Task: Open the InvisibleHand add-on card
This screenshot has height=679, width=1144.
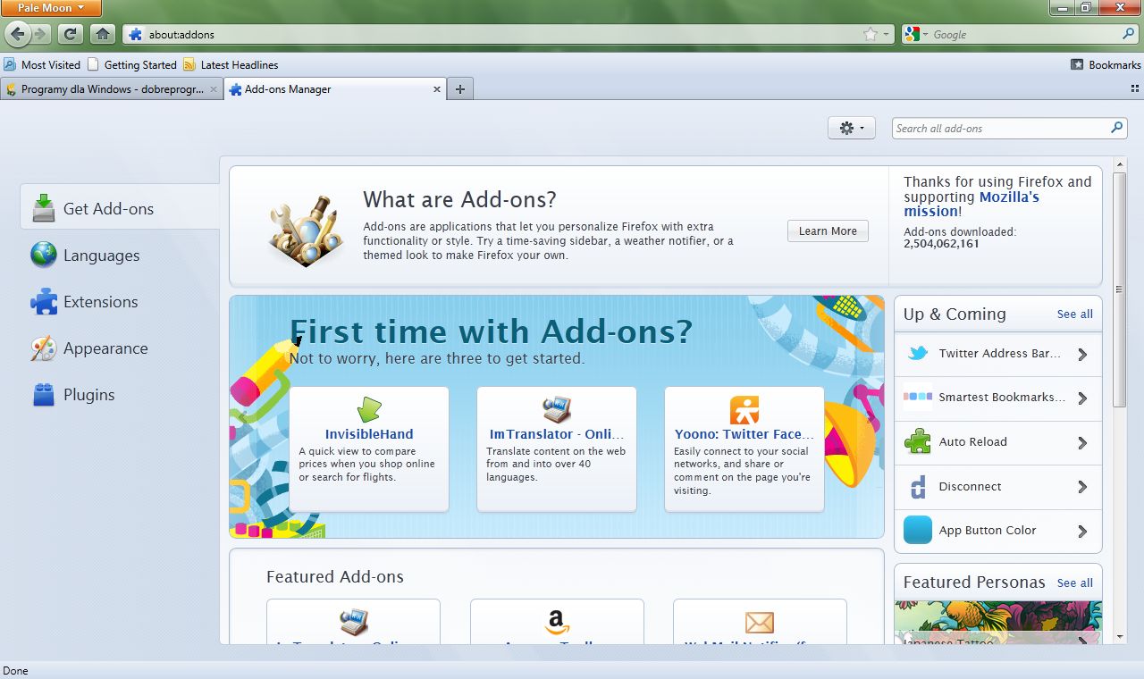Action: pos(369,448)
